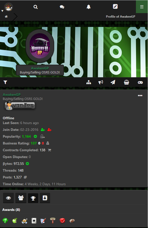Click the AwakenGP avatar image

click(40, 46)
